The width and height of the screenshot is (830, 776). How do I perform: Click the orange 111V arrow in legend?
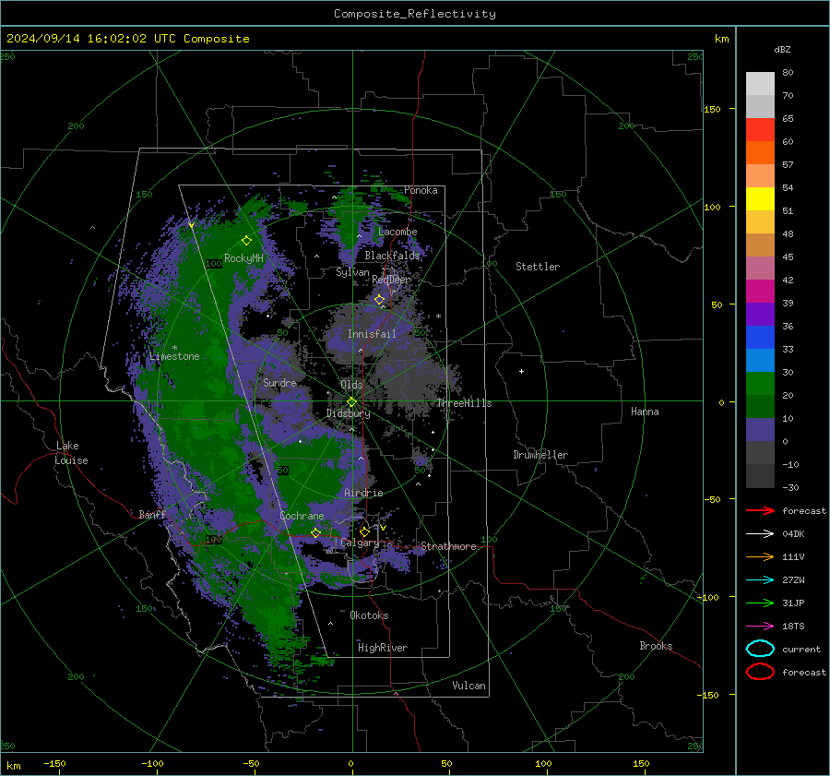click(x=760, y=556)
